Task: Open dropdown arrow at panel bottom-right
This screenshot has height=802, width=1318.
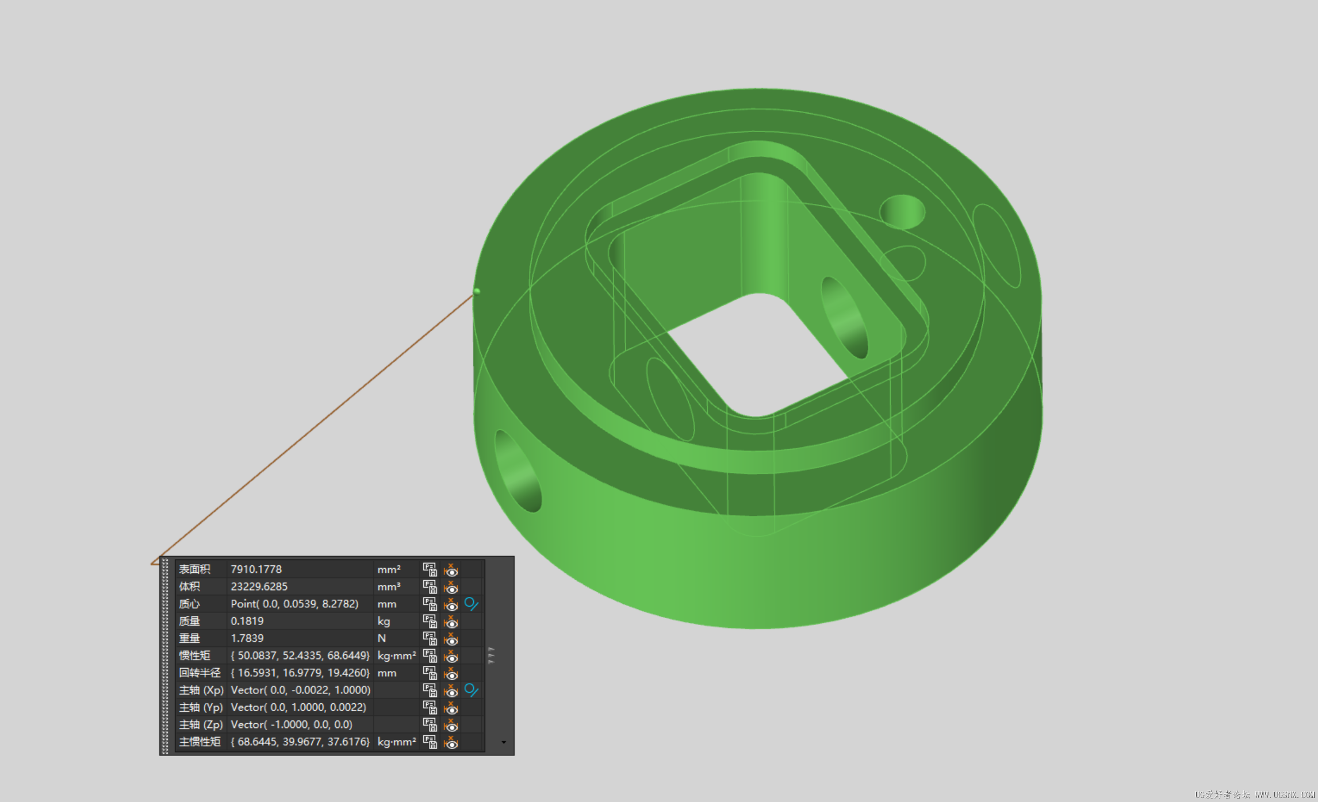Action: tap(504, 742)
